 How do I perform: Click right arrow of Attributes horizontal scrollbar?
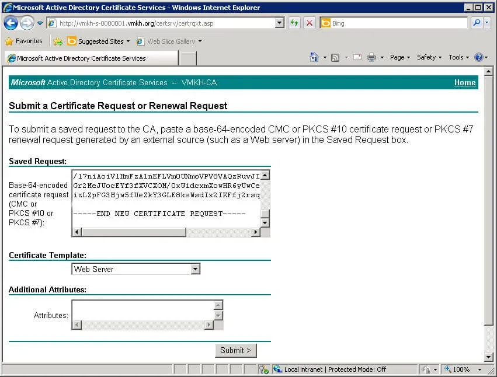pos(208,324)
